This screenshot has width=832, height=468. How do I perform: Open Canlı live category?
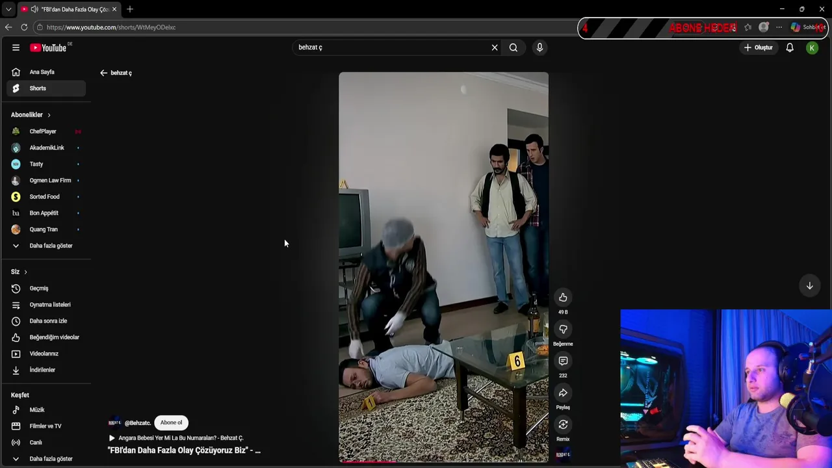[x=45, y=443]
